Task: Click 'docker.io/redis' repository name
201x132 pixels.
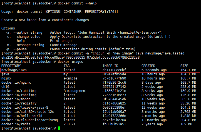Action: click(16, 124)
